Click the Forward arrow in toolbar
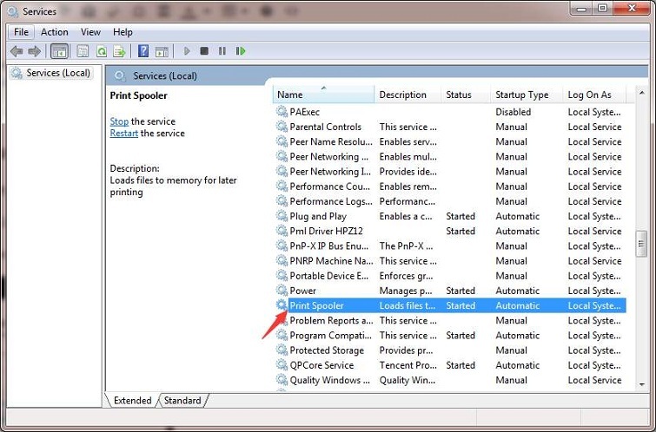The height and width of the screenshot is (432, 656). (x=35, y=51)
